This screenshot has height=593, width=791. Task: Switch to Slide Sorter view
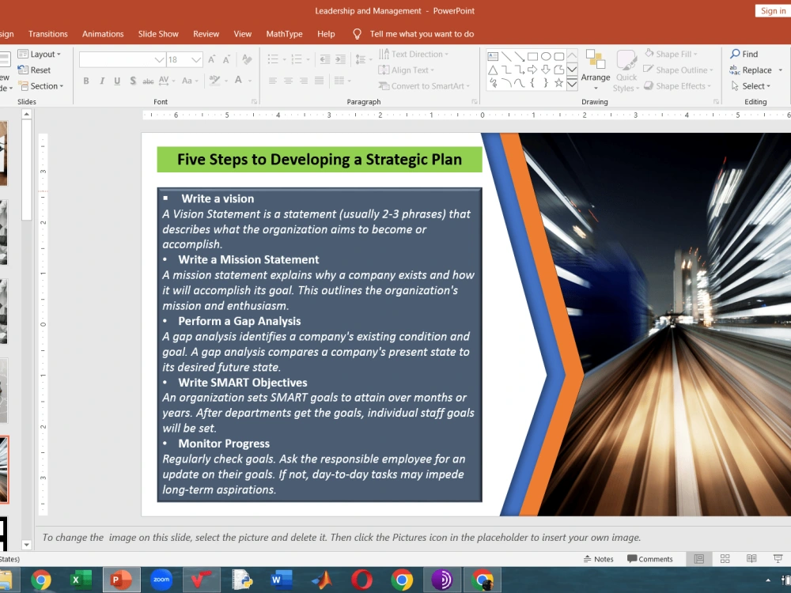pyautogui.click(x=725, y=559)
